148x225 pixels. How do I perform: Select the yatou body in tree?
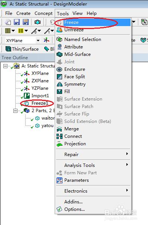[48, 126]
